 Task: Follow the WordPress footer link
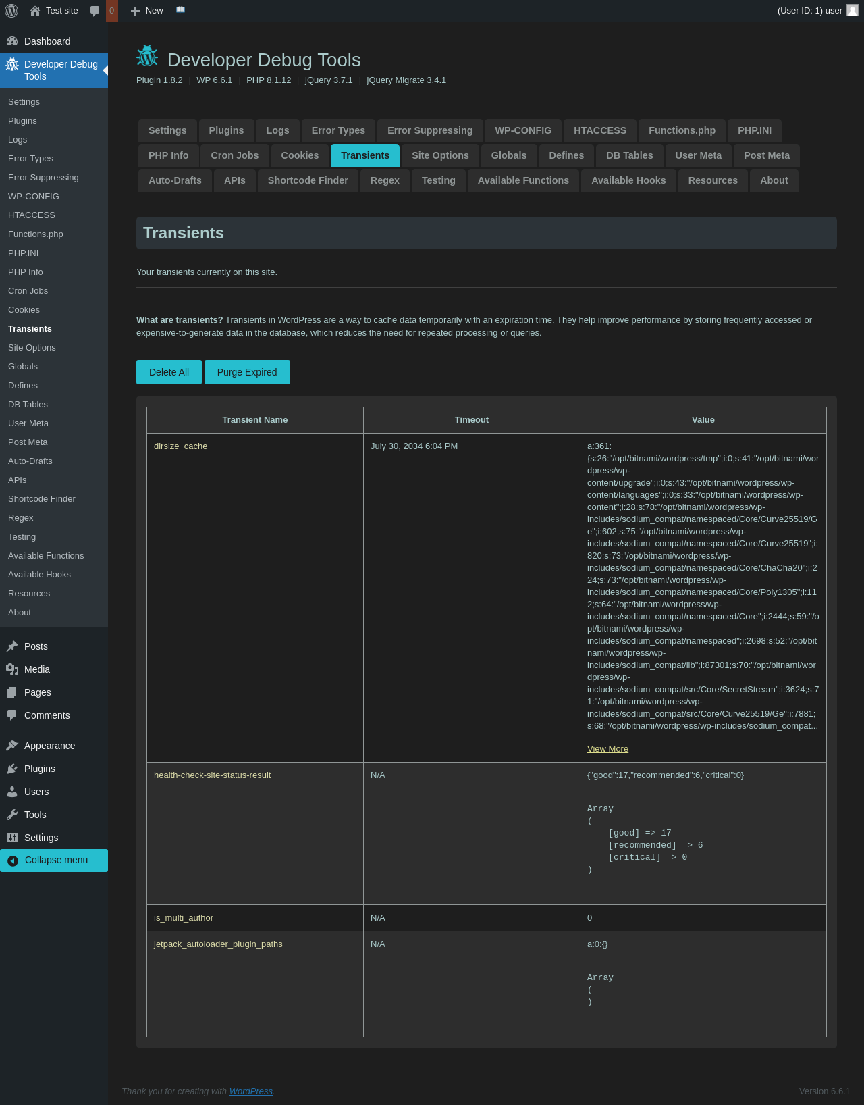click(250, 1091)
